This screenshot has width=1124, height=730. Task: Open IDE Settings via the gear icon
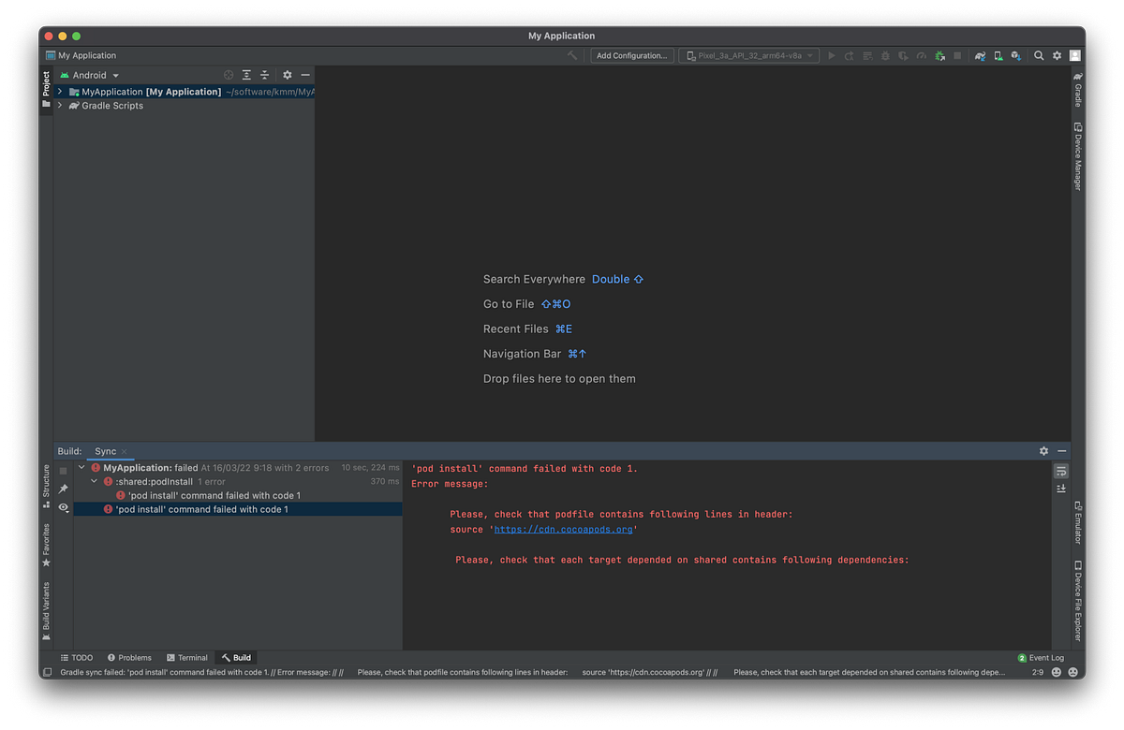pyautogui.click(x=1057, y=55)
